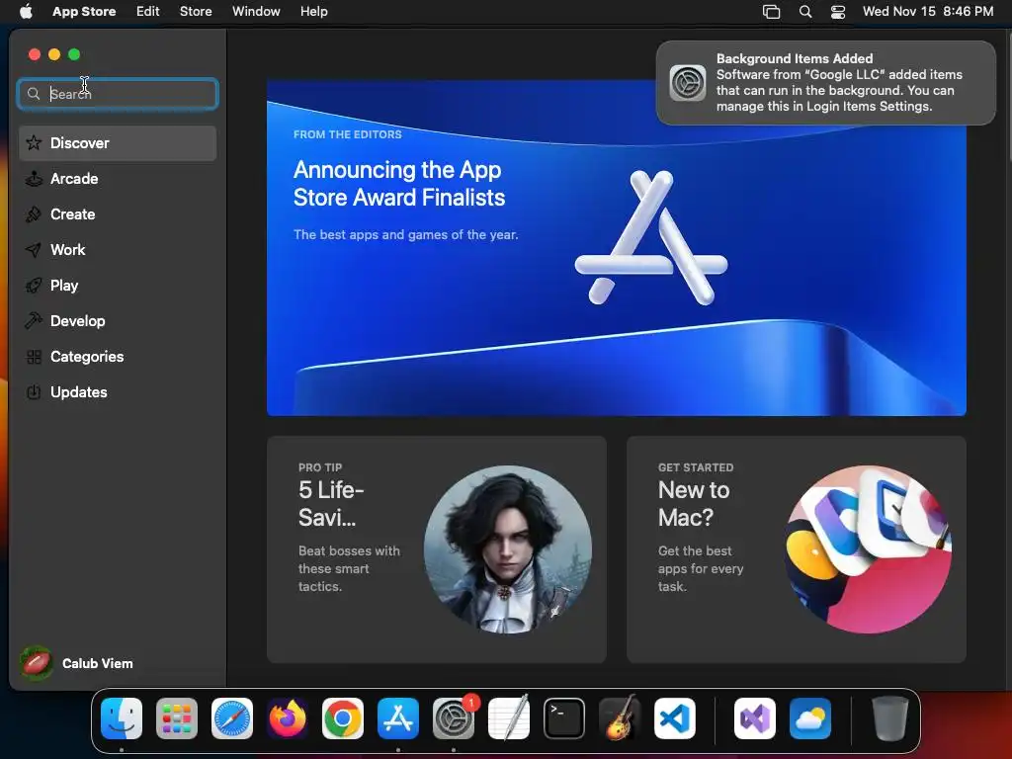
Task: Browse the Categories section
Action: [118, 356]
